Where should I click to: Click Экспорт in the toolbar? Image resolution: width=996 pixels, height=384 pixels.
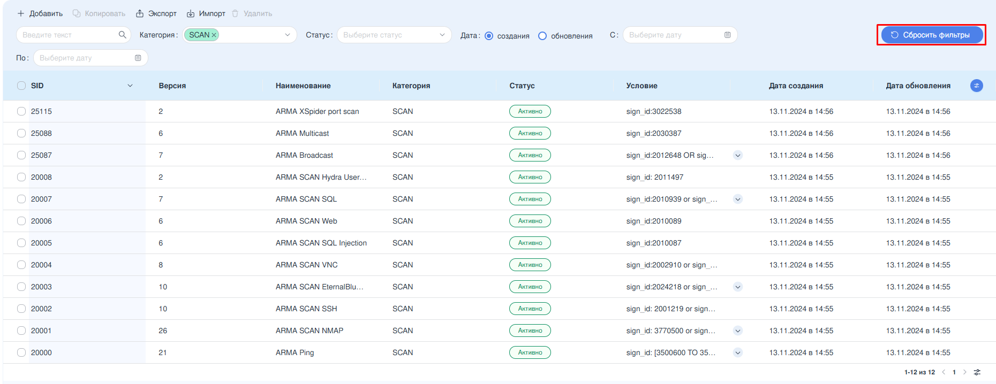coord(156,13)
